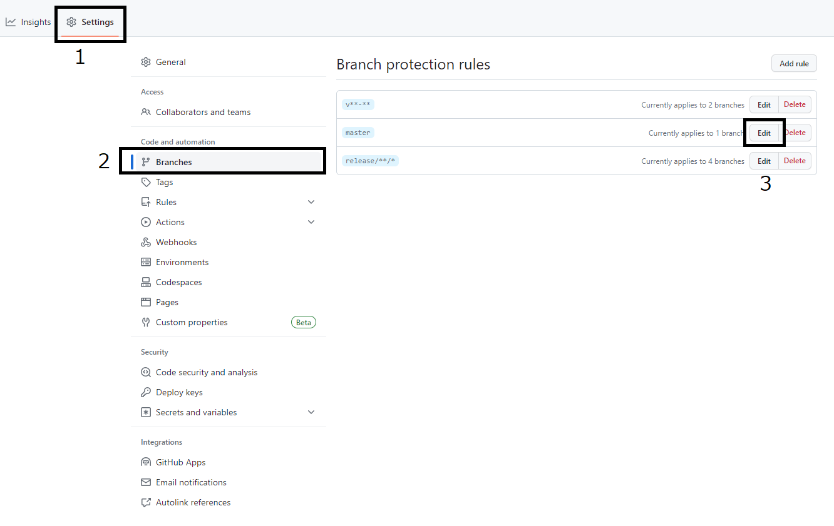Expand the Rules section chevron
The image size is (834, 526).
click(x=311, y=201)
